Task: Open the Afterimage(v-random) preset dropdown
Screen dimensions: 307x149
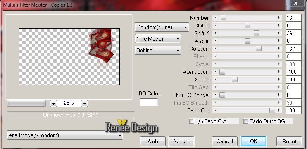Action: (x=65, y=135)
